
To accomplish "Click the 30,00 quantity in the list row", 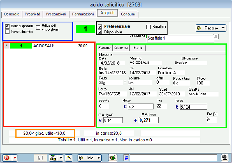I will pyautogui.click(x=83, y=46).
